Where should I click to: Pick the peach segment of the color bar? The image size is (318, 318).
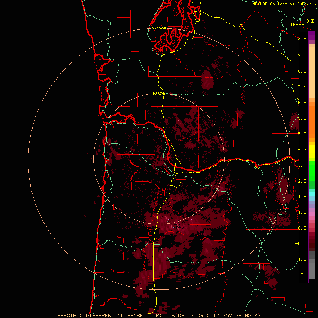click(x=312, y=72)
